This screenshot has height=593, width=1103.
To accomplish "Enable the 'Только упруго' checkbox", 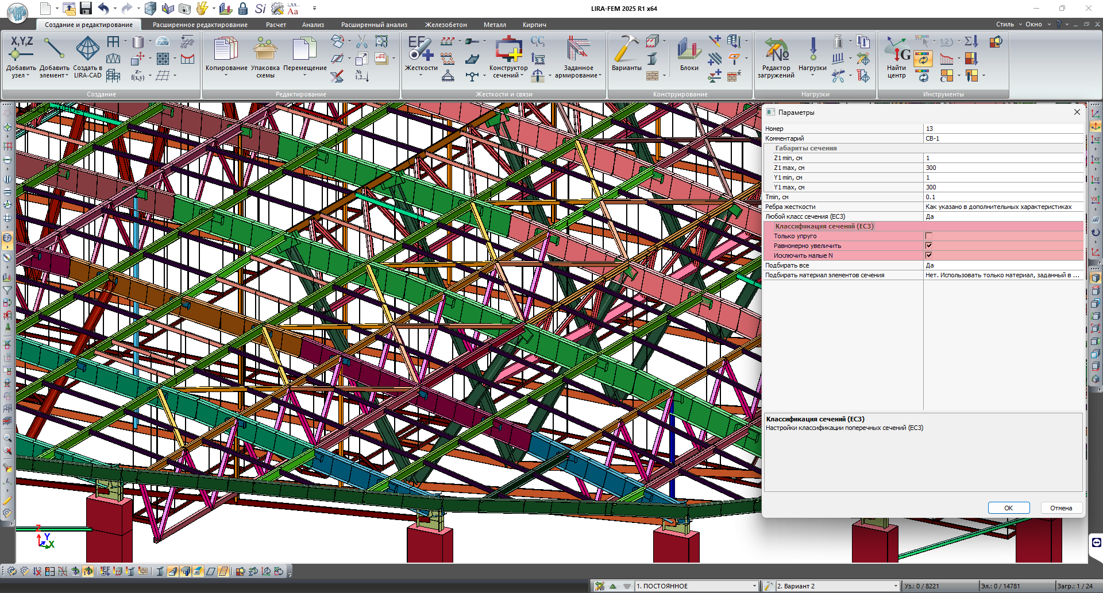I will [x=928, y=236].
